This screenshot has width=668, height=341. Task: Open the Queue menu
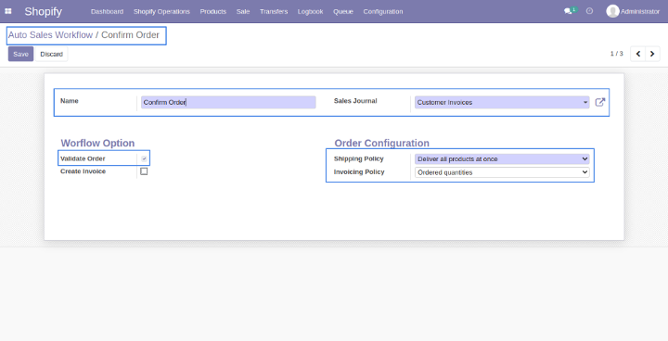343,11
